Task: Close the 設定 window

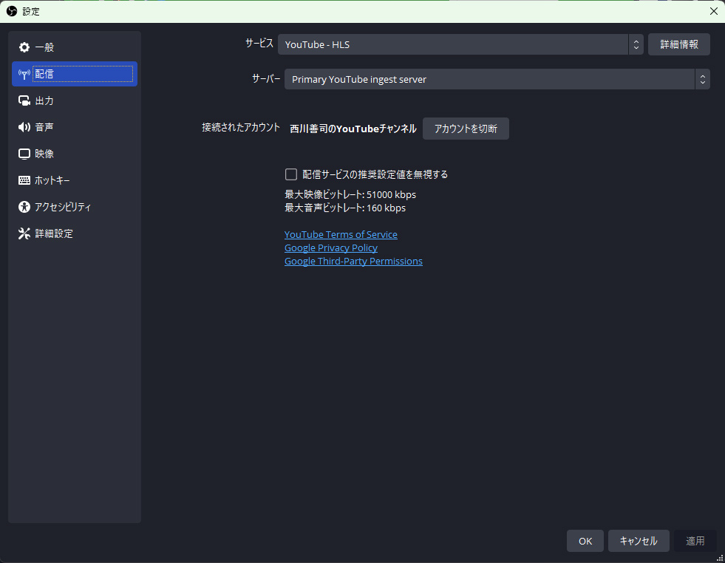Action: (713, 11)
